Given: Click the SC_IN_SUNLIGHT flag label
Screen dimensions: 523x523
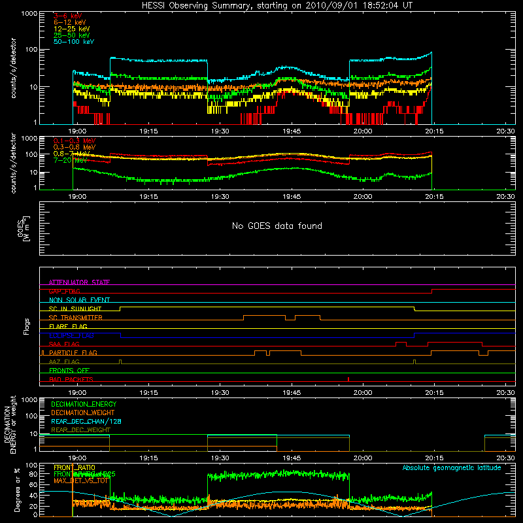Looking at the screenshot, I should [75, 309].
